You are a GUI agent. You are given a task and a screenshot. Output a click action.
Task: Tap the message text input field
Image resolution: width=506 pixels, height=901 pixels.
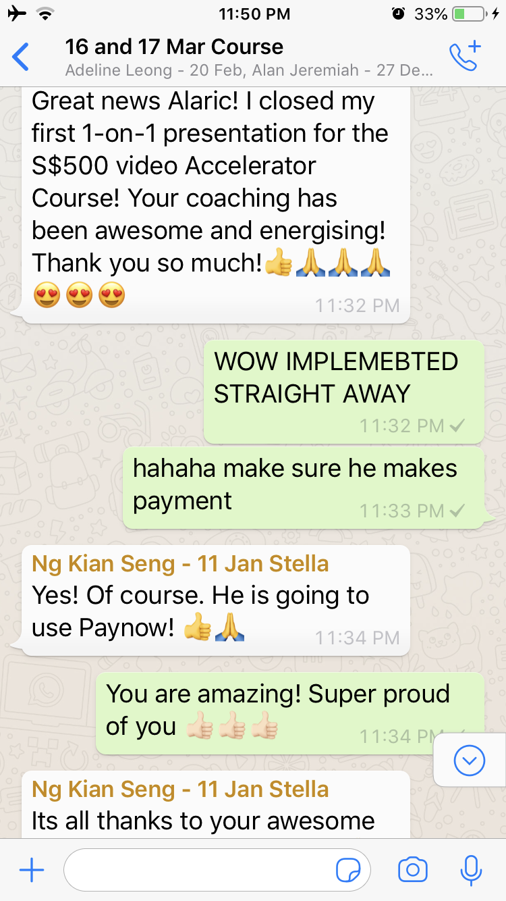point(217,870)
